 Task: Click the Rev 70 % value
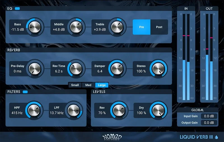pyautogui.click(x=102, y=113)
